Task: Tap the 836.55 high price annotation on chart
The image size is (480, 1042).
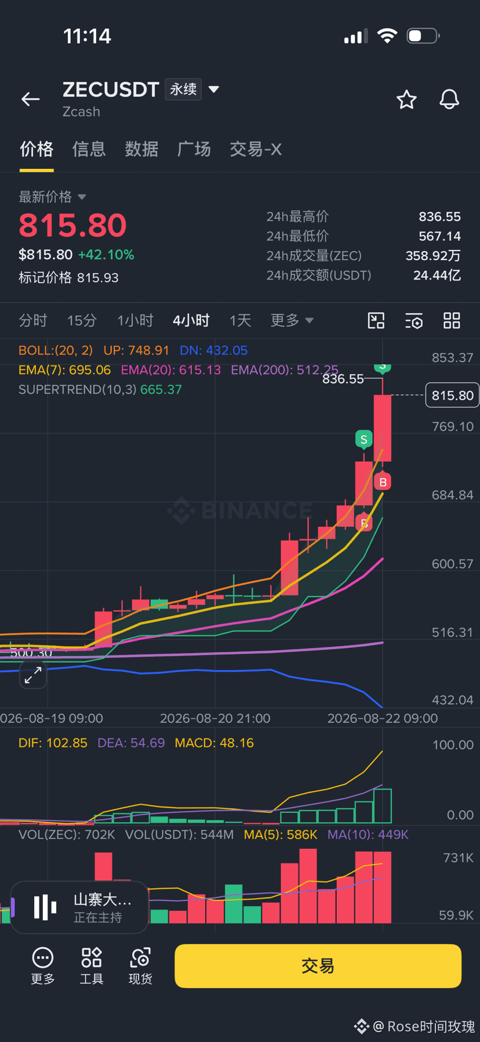Action: click(343, 379)
